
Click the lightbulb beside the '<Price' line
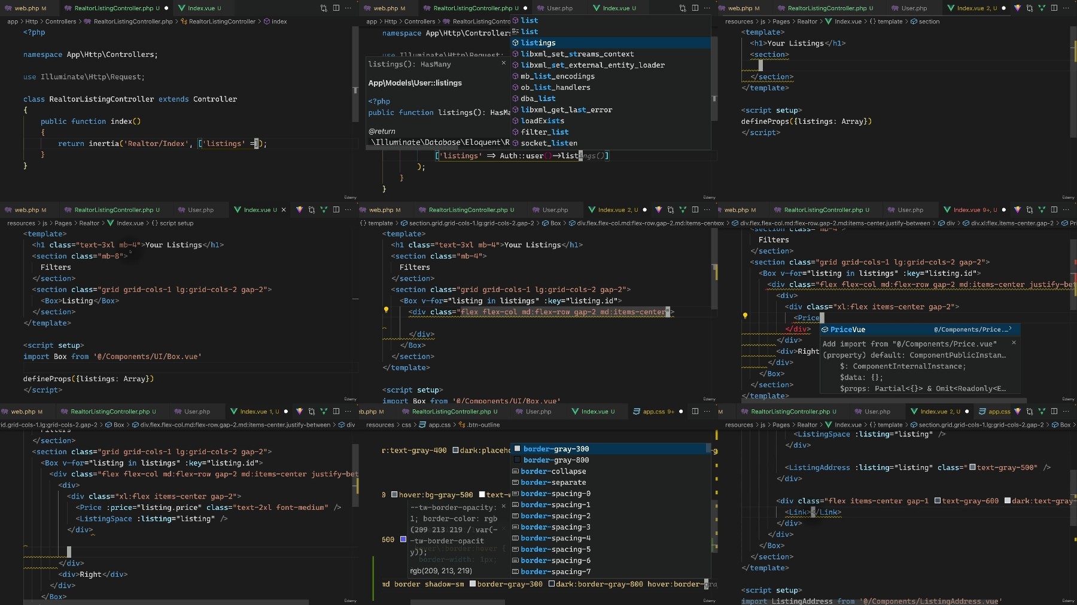click(745, 315)
